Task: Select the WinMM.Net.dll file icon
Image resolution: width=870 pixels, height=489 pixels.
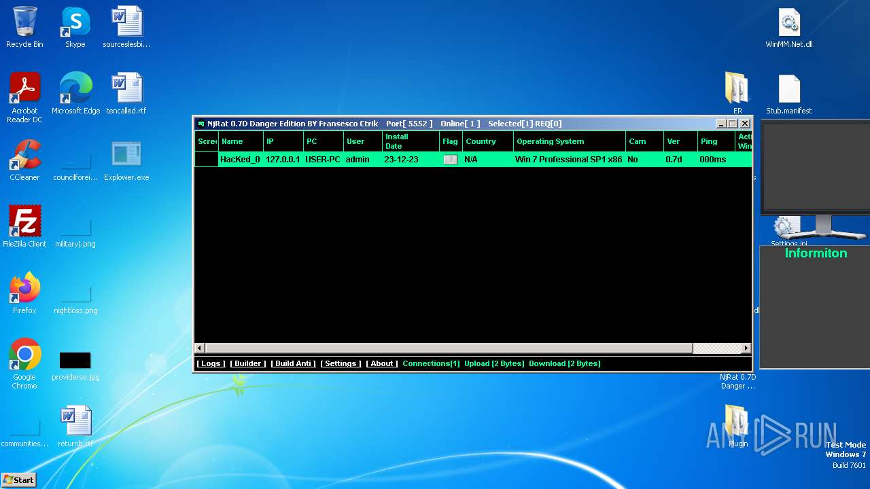Action: (x=789, y=27)
